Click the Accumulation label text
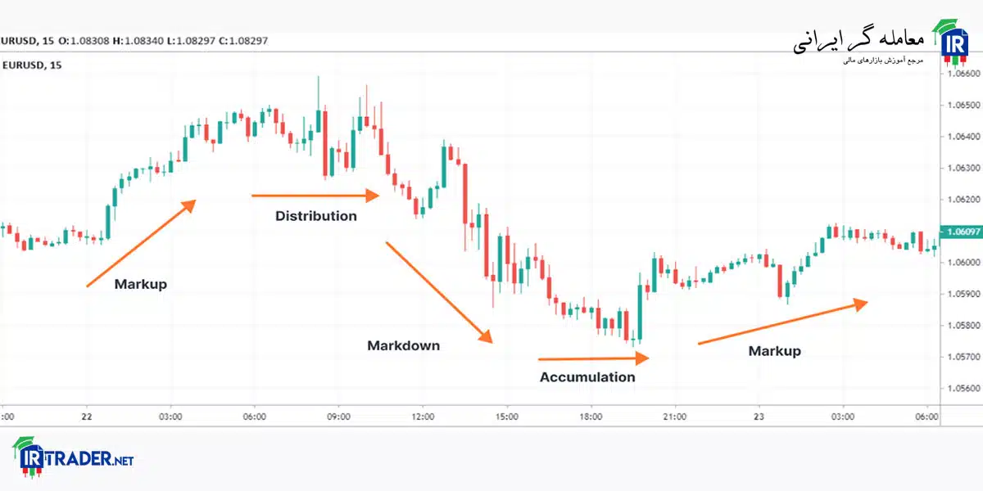 (587, 377)
